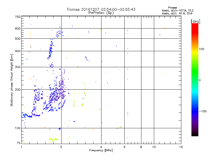The image size is (213, 160).
Task: Click the 200 km tick label
Action: (x=18, y=90)
